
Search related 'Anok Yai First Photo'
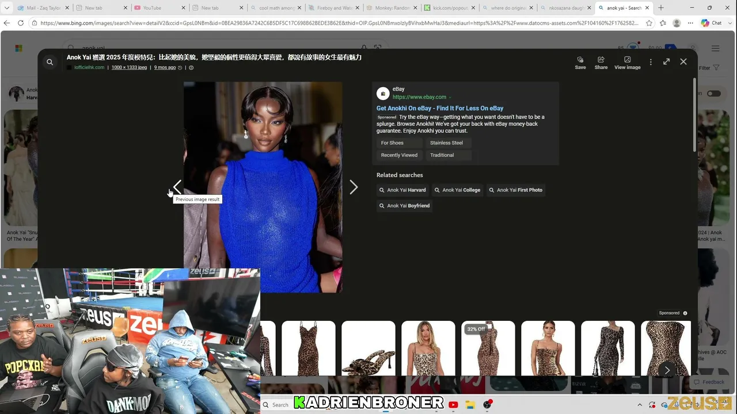[516, 190]
